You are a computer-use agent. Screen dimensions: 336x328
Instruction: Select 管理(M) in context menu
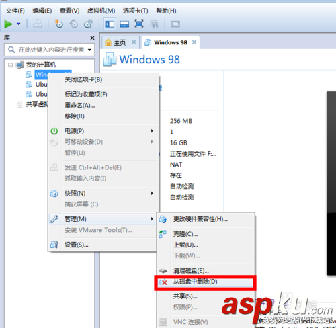click(x=103, y=219)
